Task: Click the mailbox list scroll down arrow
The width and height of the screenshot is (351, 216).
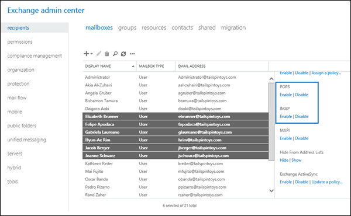Action: click(x=271, y=190)
